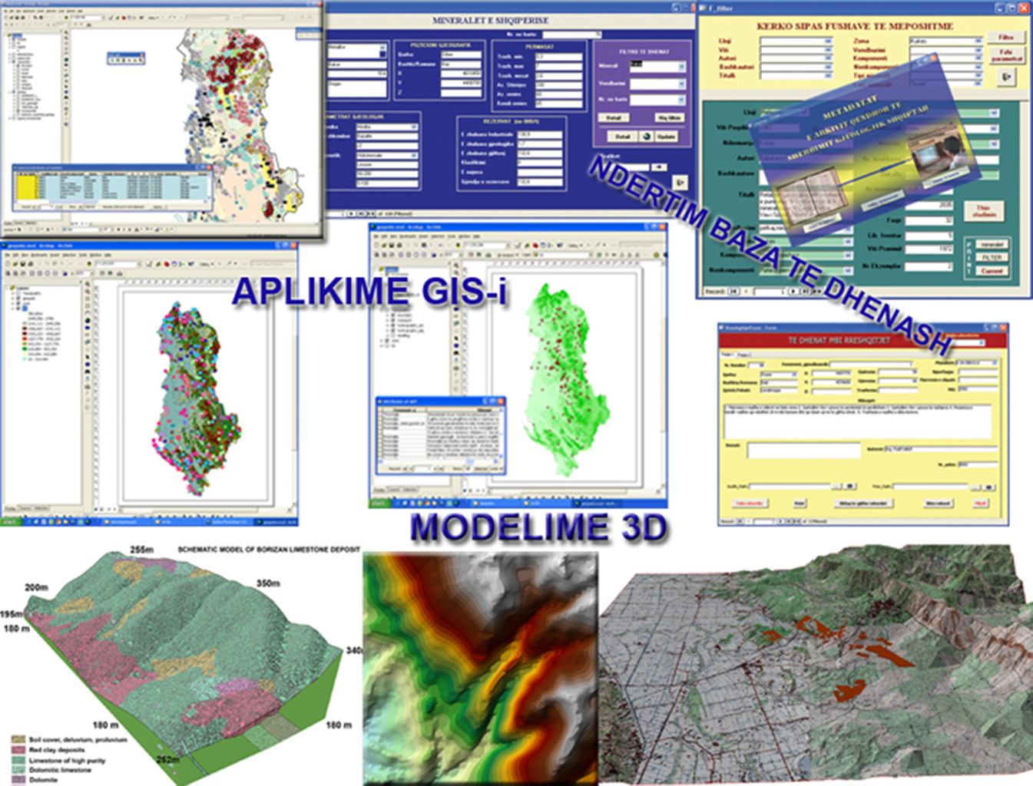Open the Lloji dropdown in yellow search panel
This screenshot has width=1033, height=786.
[828, 41]
